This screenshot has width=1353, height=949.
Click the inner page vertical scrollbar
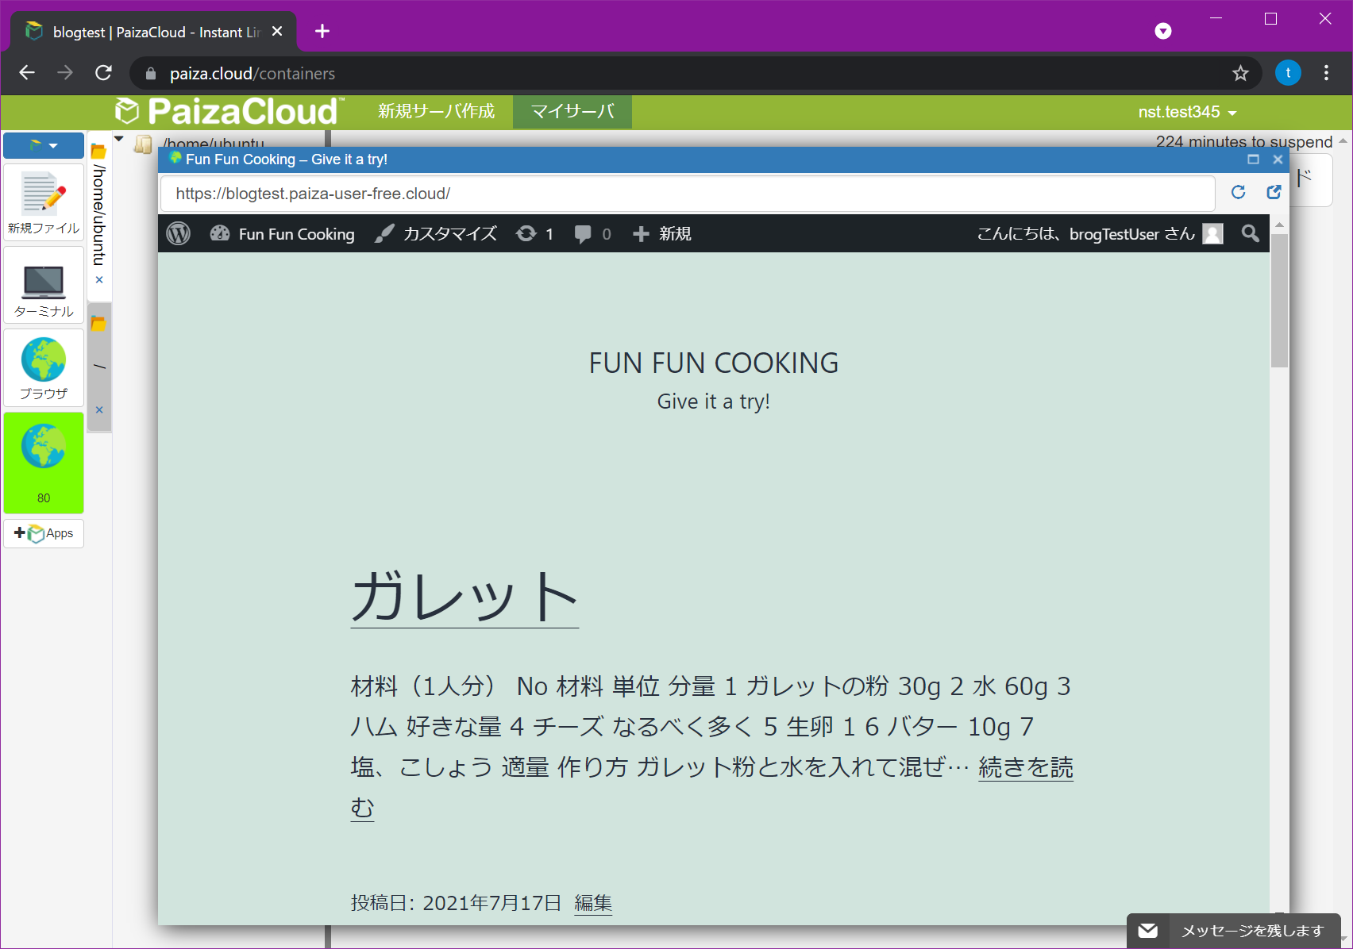coord(1279,302)
